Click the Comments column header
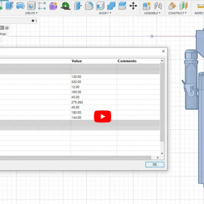This screenshot has height=204, width=204. (138, 61)
